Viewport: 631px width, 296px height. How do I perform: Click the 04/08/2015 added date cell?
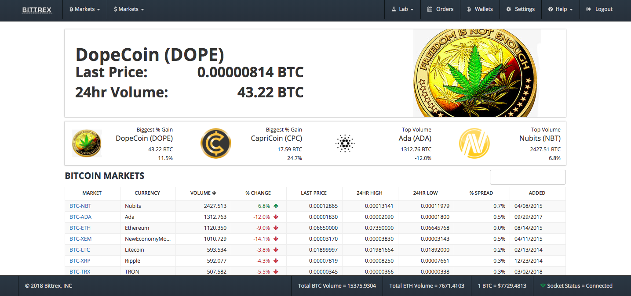point(538,206)
